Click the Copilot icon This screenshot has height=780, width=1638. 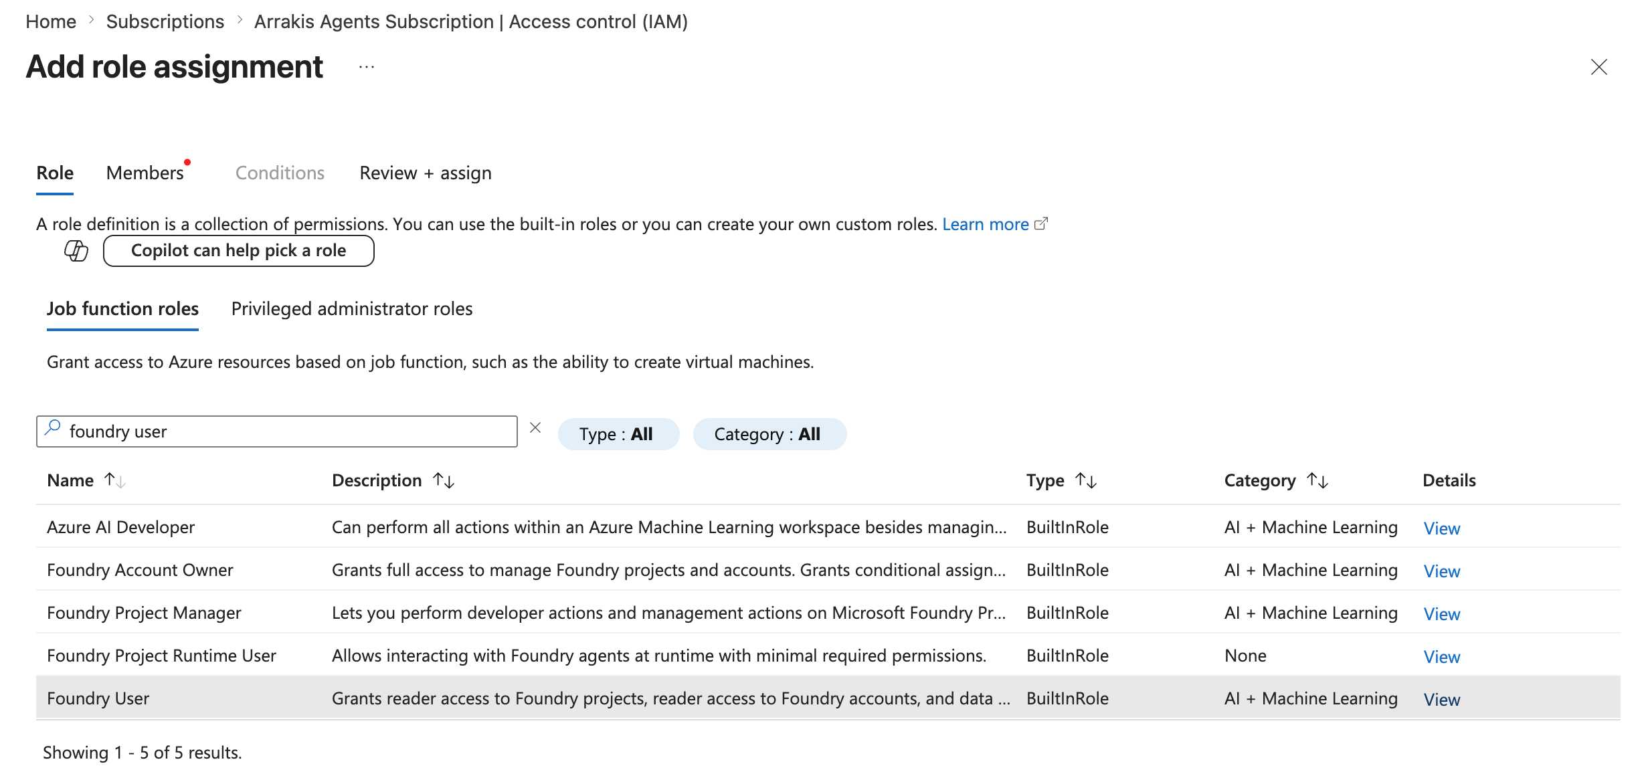pos(76,251)
